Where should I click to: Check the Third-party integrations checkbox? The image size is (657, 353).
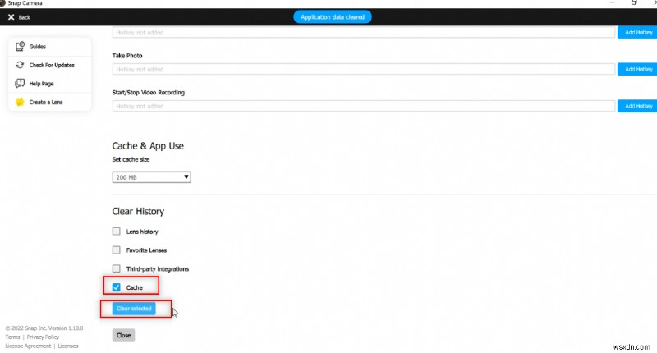click(x=116, y=268)
